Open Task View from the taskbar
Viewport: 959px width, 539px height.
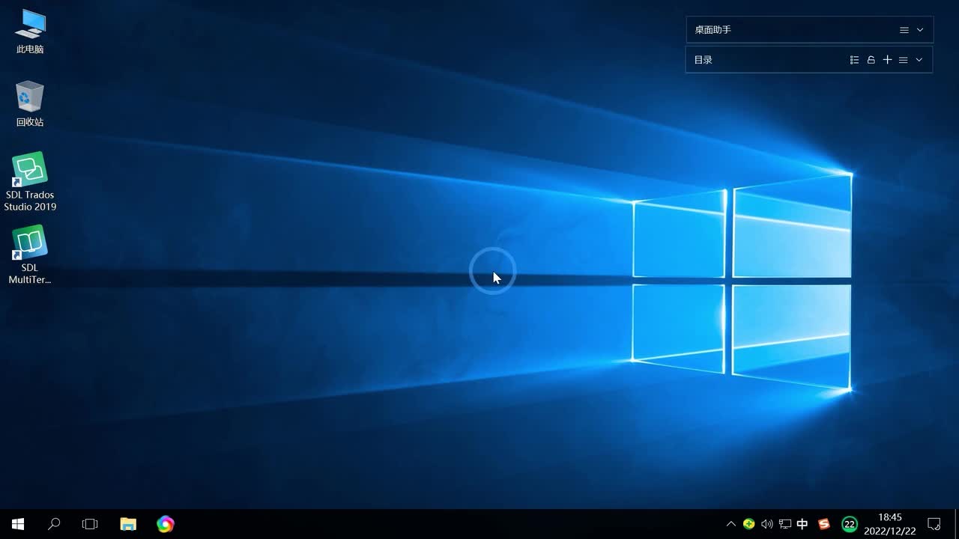(90, 524)
